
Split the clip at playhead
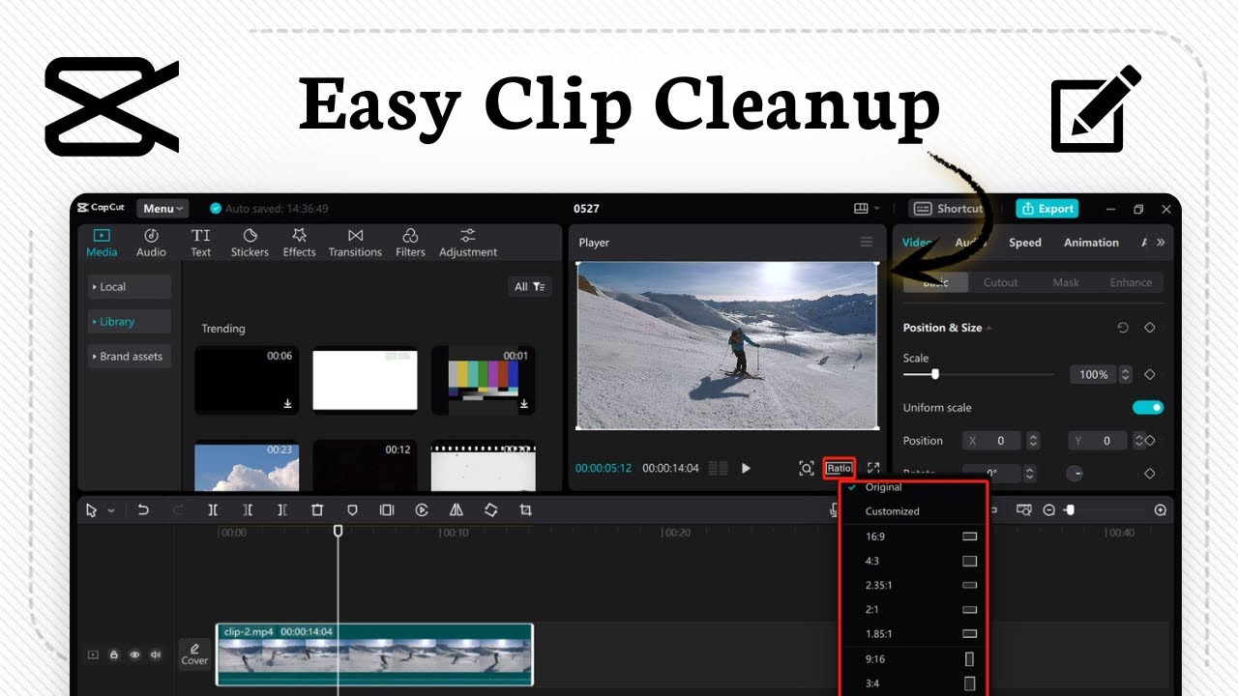(213, 509)
